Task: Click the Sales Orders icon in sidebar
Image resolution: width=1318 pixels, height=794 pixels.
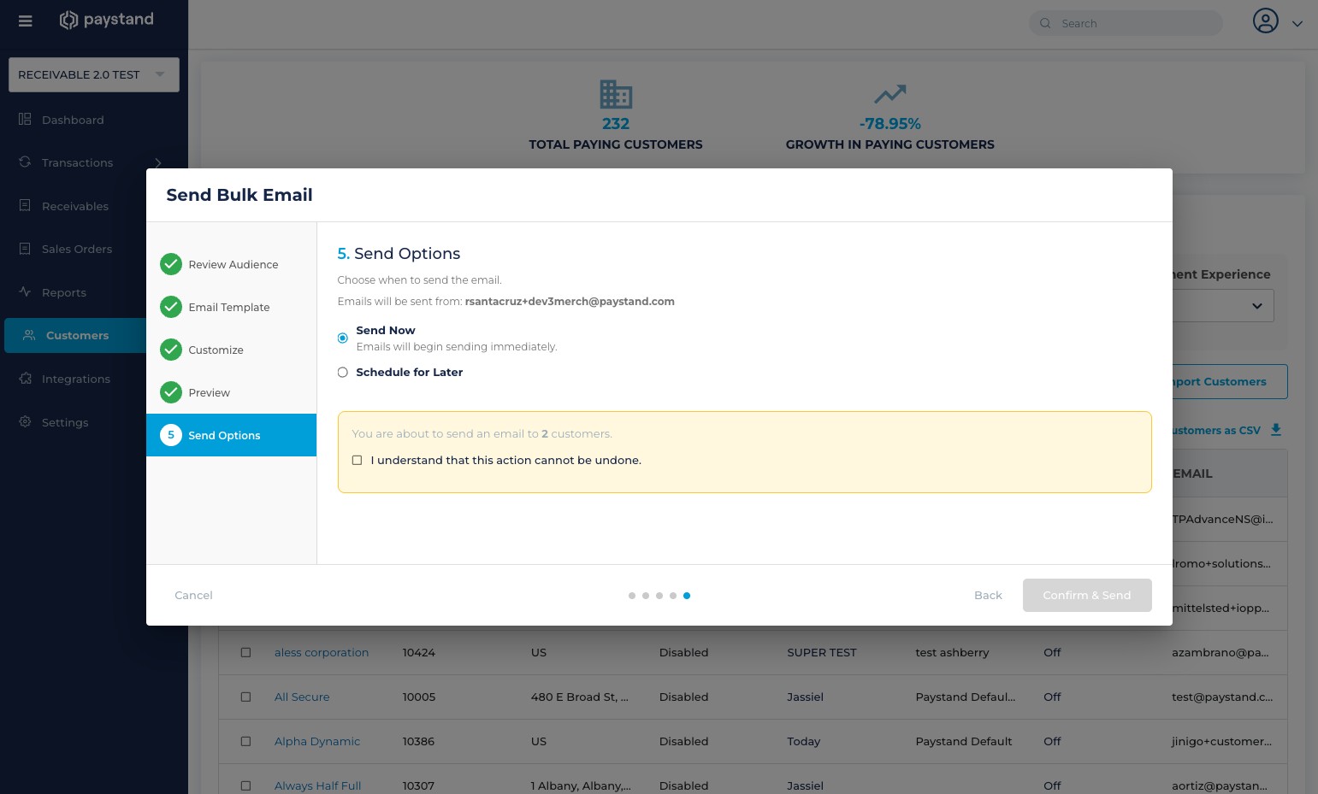Action: pyautogui.click(x=25, y=249)
